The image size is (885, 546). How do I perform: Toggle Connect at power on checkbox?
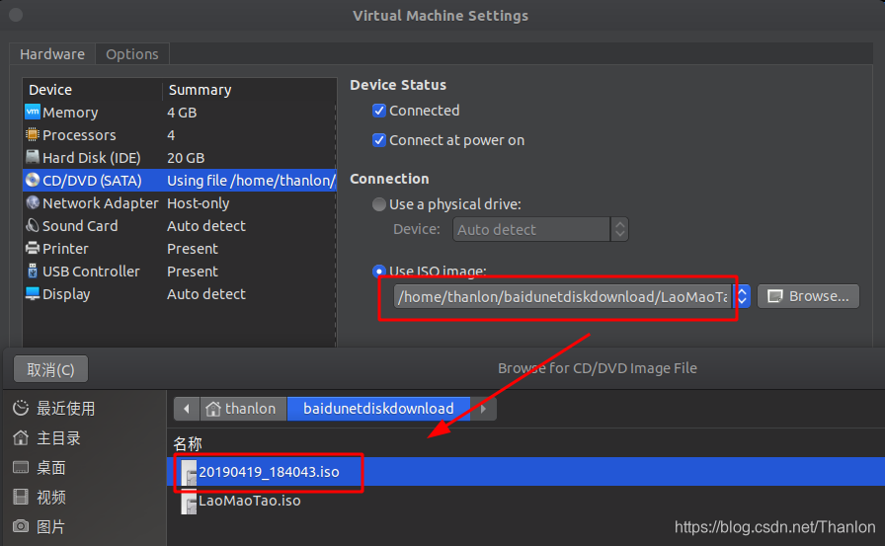(379, 140)
